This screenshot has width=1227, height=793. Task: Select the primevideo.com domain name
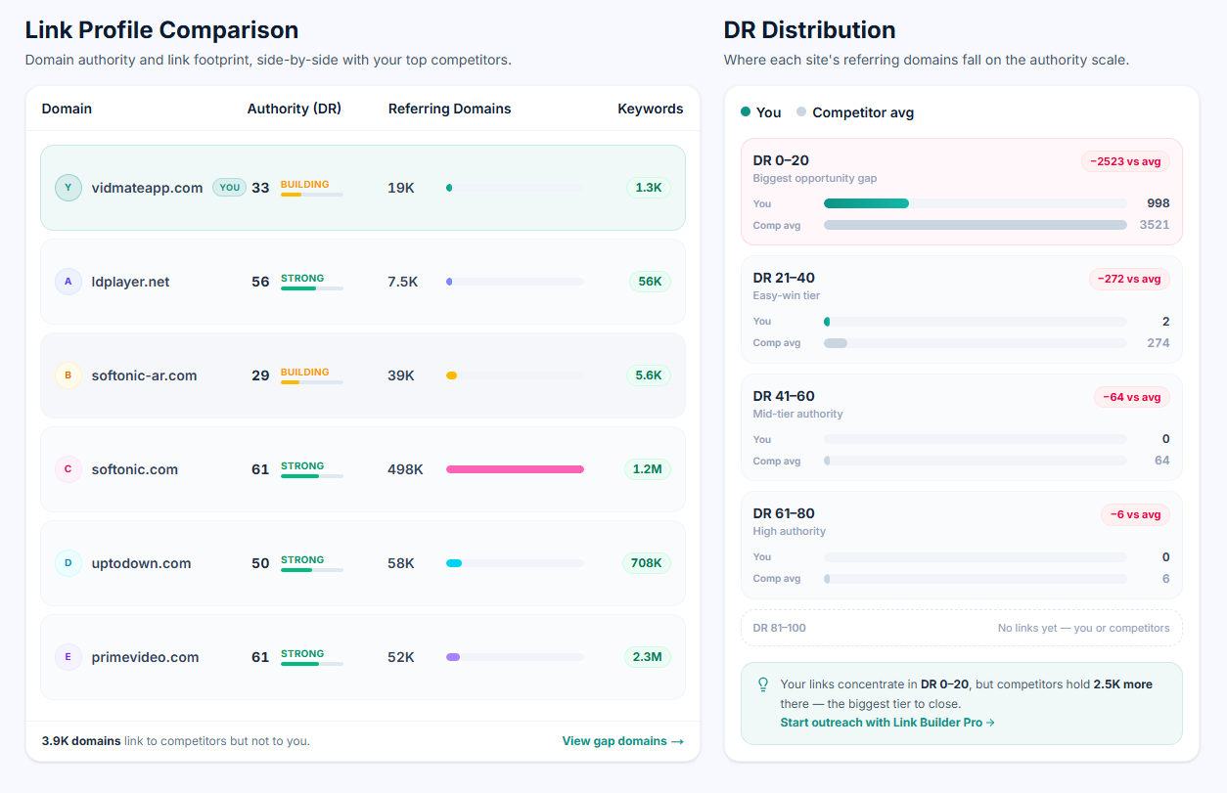145,657
